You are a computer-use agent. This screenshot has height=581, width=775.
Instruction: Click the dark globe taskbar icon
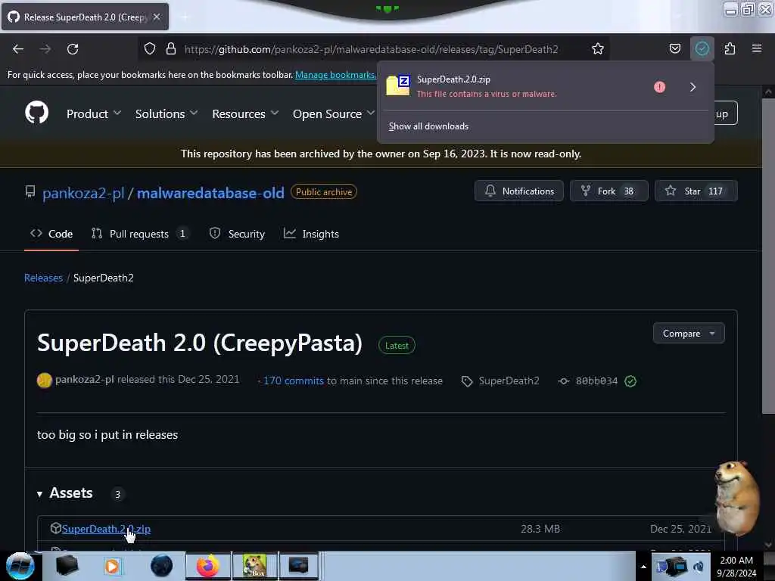[x=161, y=566]
